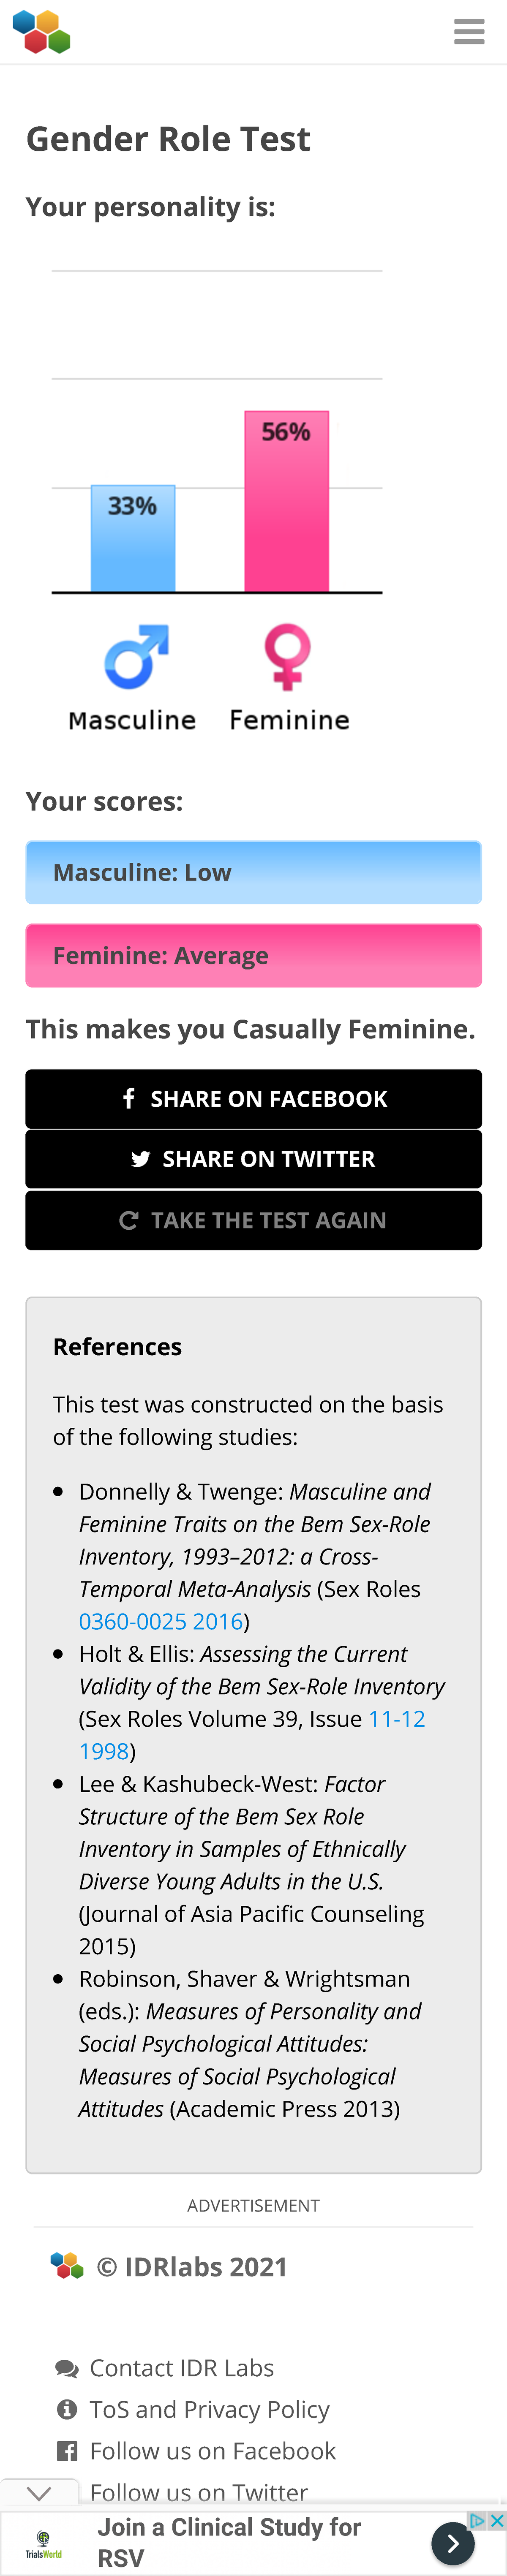
Task: Click the ad's AdChoices info icon
Action: 477,2520
